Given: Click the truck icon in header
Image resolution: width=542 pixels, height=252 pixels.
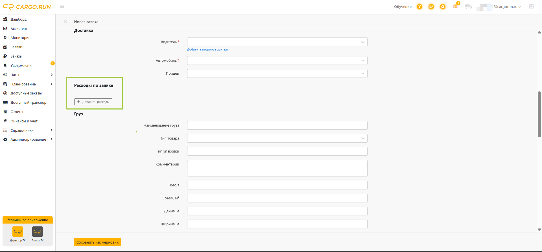Looking at the screenshot, I should pos(468,6).
